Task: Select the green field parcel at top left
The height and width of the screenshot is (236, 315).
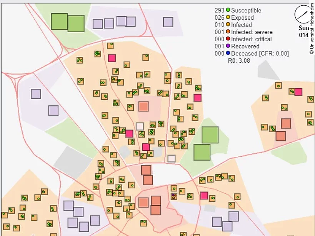Action: [60, 20]
